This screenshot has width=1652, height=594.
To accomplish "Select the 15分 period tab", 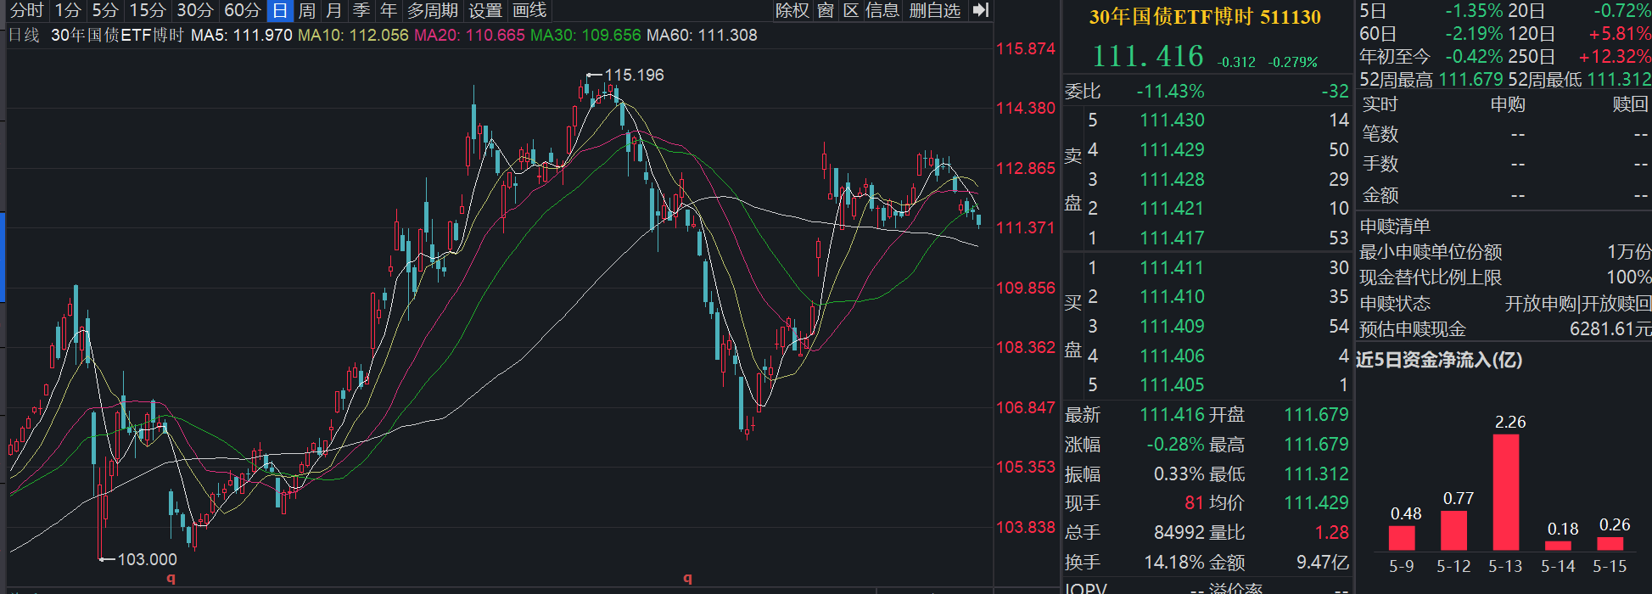I will click(x=147, y=10).
